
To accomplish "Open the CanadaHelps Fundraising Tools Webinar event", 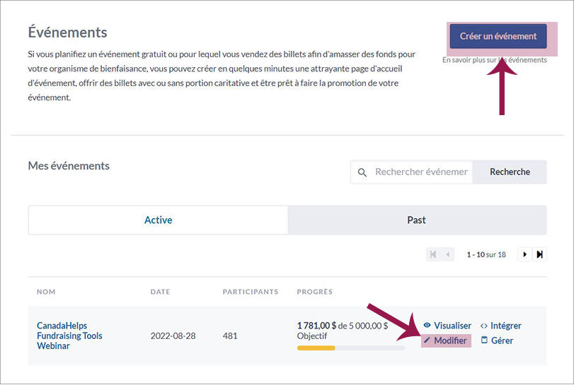I will click(69, 336).
